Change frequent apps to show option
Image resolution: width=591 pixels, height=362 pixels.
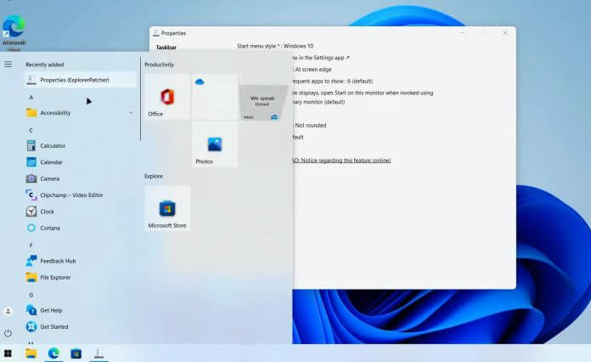click(332, 81)
